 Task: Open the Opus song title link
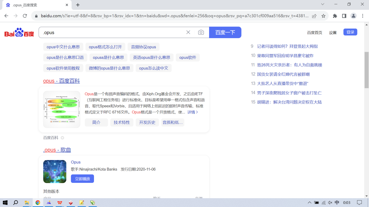click(76, 162)
